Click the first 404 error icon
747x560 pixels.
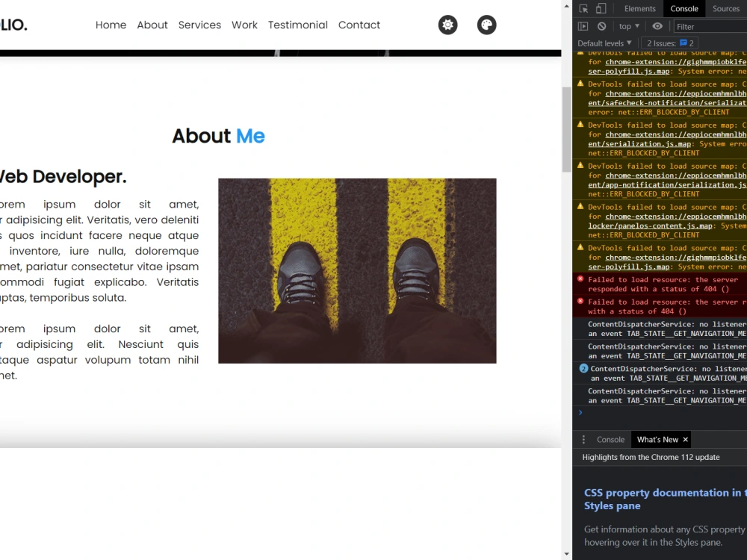tap(580, 279)
